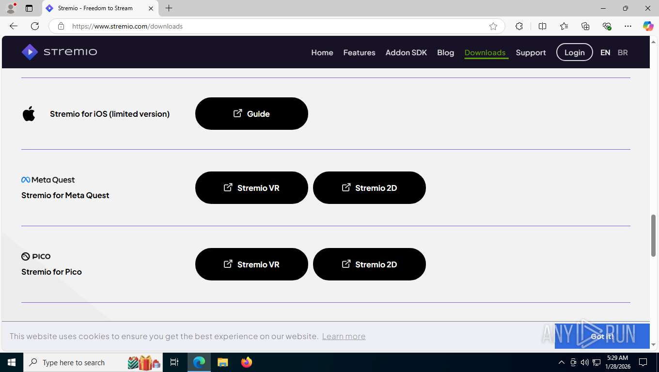The image size is (659, 372).
Task: Open the volume control icon
Action: (x=585, y=362)
